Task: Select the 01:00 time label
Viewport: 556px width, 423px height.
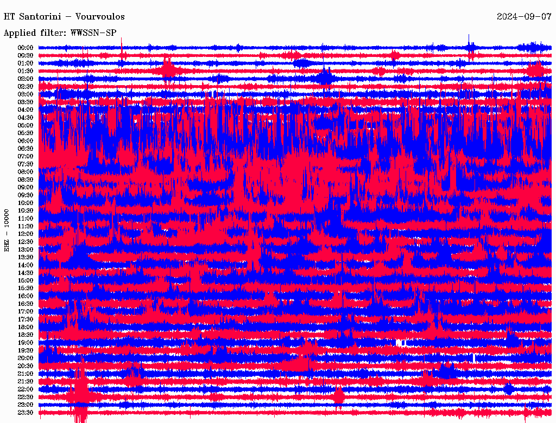Action: point(26,63)
